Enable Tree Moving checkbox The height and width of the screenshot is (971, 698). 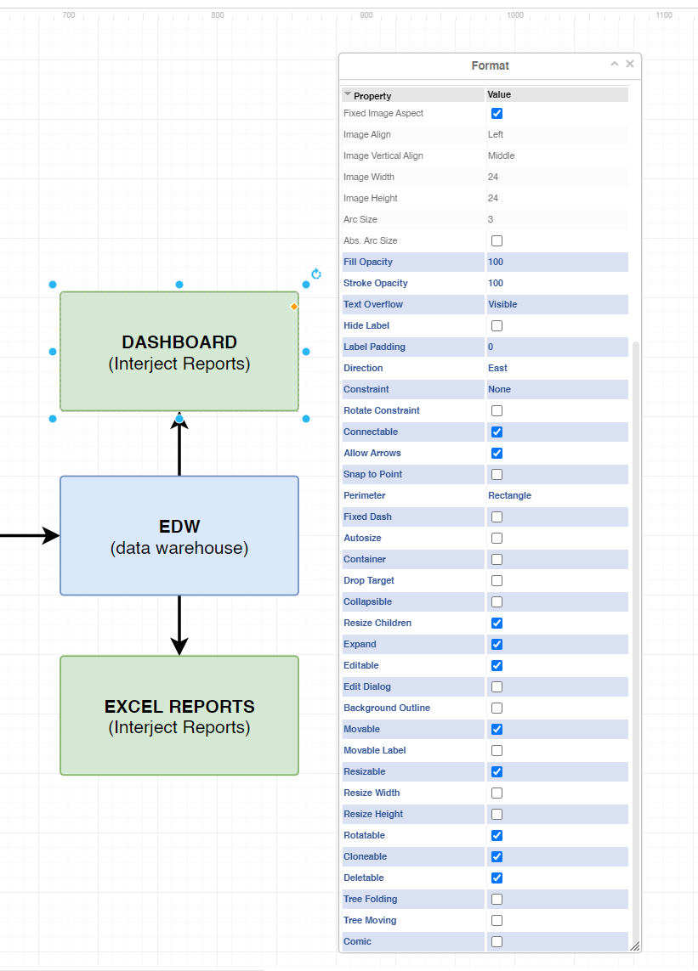click(x=497, y=921)
